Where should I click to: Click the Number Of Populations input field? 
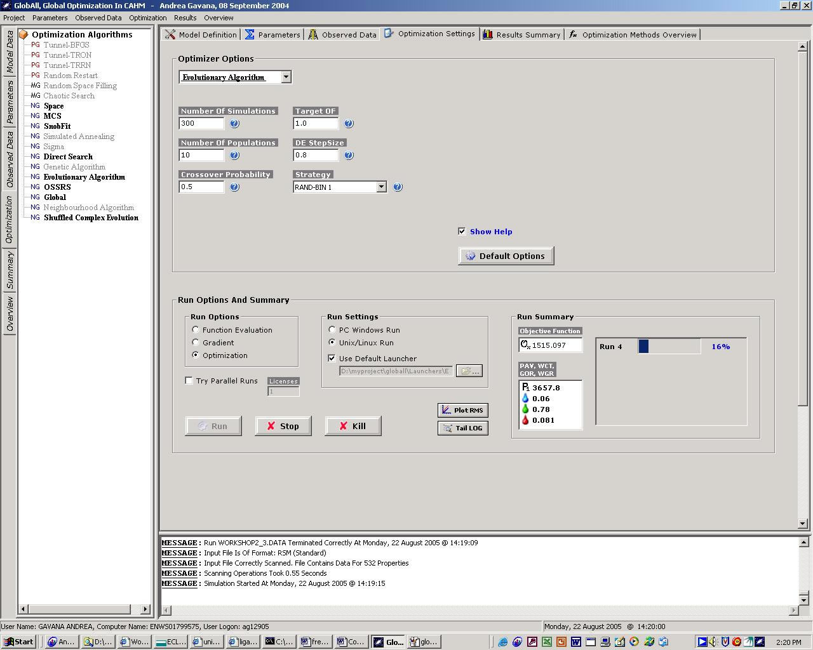[201, 156]
